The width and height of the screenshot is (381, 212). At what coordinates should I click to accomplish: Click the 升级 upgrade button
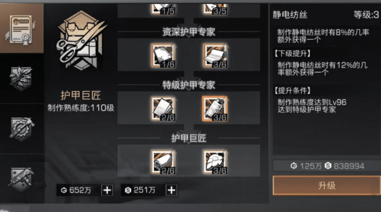click(x=327, y=185)
